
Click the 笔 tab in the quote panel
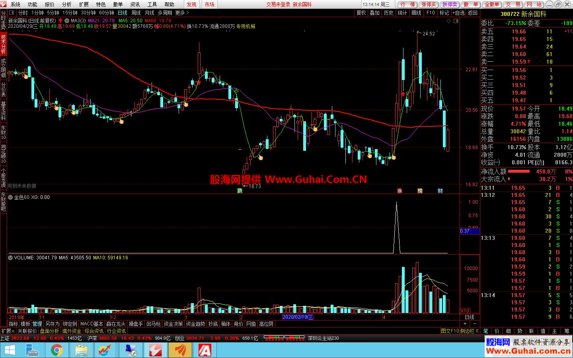[x=485, y=331]
